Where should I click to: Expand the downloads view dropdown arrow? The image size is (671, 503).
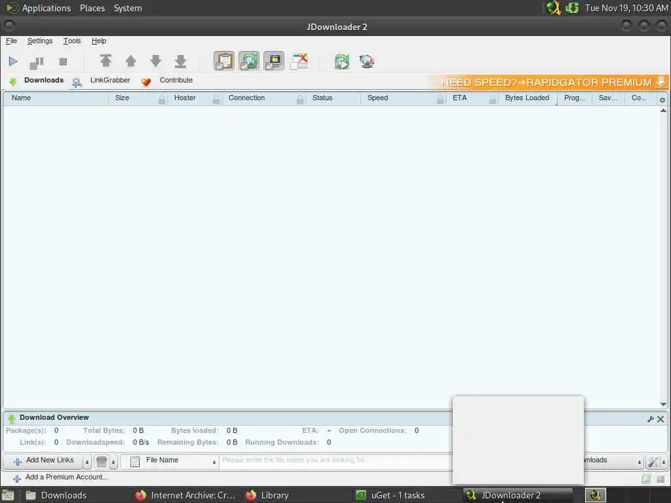pyautogui.click(x=640, y=462)
